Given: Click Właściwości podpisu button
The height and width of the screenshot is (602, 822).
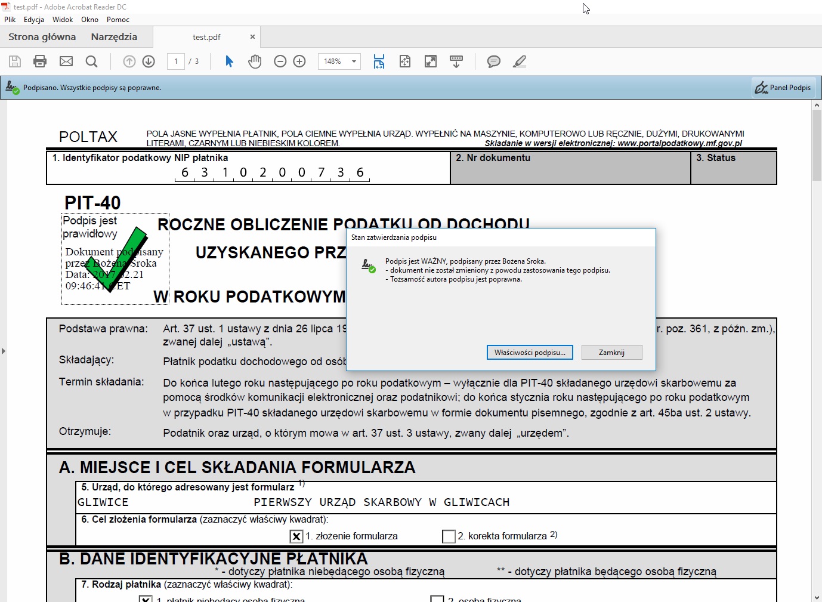Looking at the screenshot, I should 530,353.
